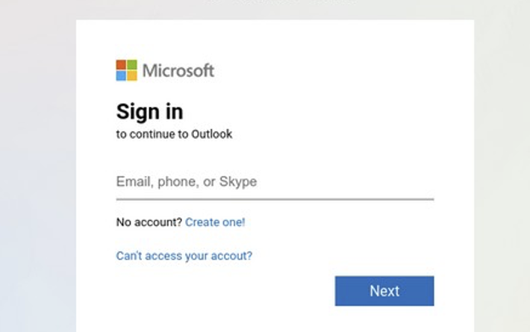Click the blue square of the Microsoft logo
Image resolution: width=530 pixels, height=332 pixels.
pos(121,75)
